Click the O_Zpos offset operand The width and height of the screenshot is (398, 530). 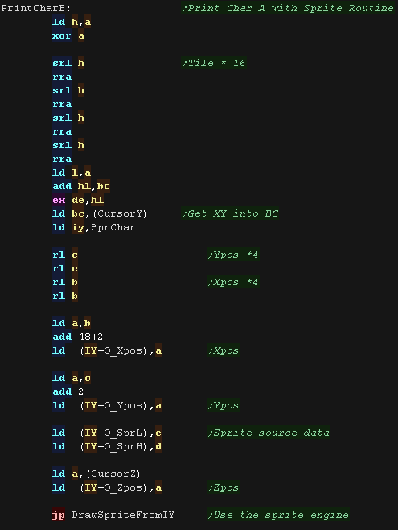click(123, 487)
